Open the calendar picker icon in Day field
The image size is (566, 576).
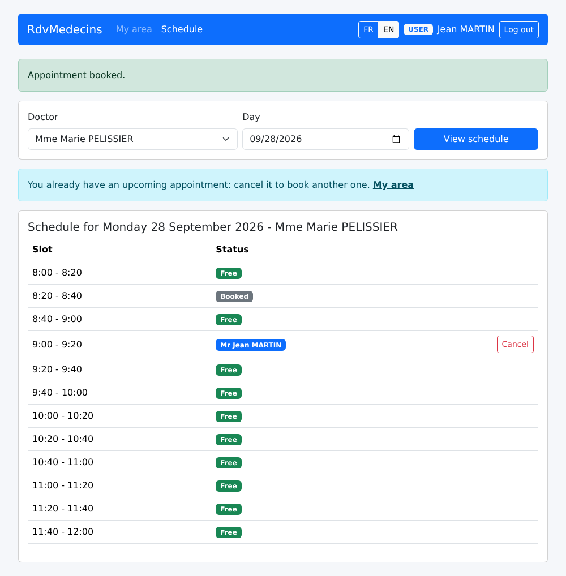(396, 139)
